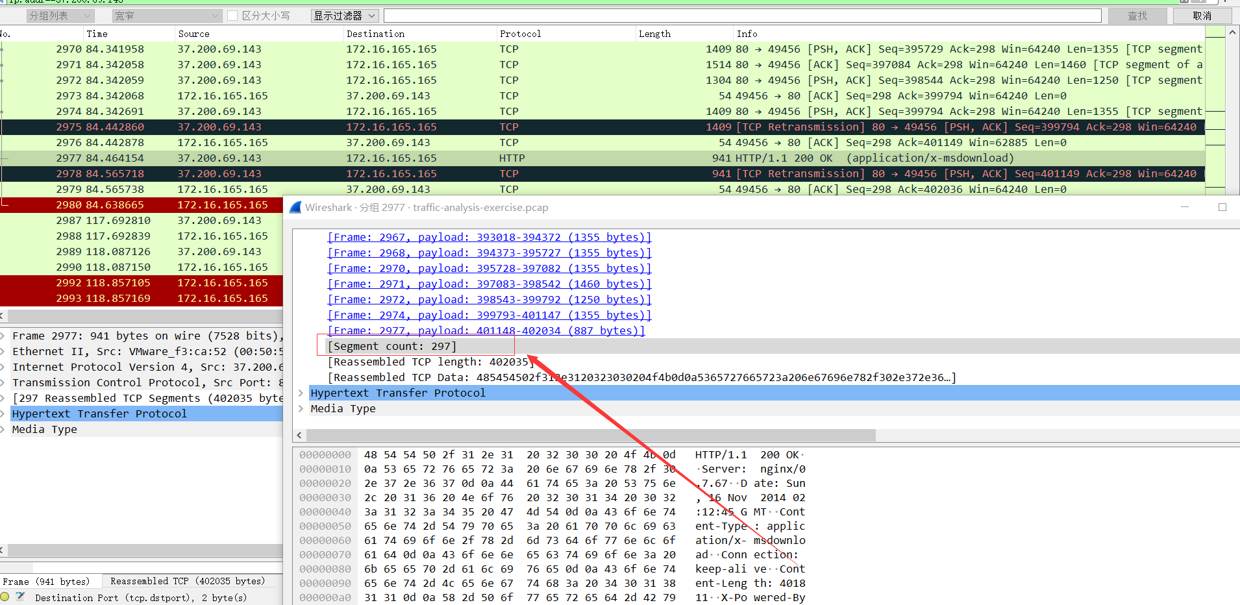Open the 显示过滤器 search type dropdown

(344, 16)
